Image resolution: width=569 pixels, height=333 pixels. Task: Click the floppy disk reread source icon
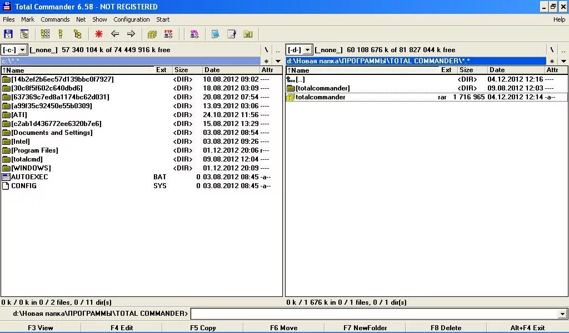click(x=8, y=34)
